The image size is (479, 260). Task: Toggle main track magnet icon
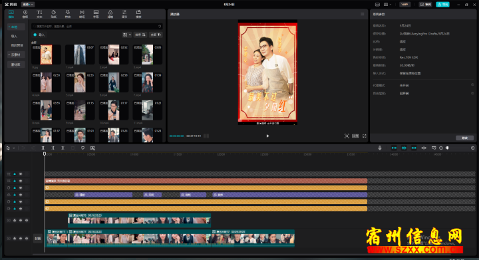pos(394,148)
